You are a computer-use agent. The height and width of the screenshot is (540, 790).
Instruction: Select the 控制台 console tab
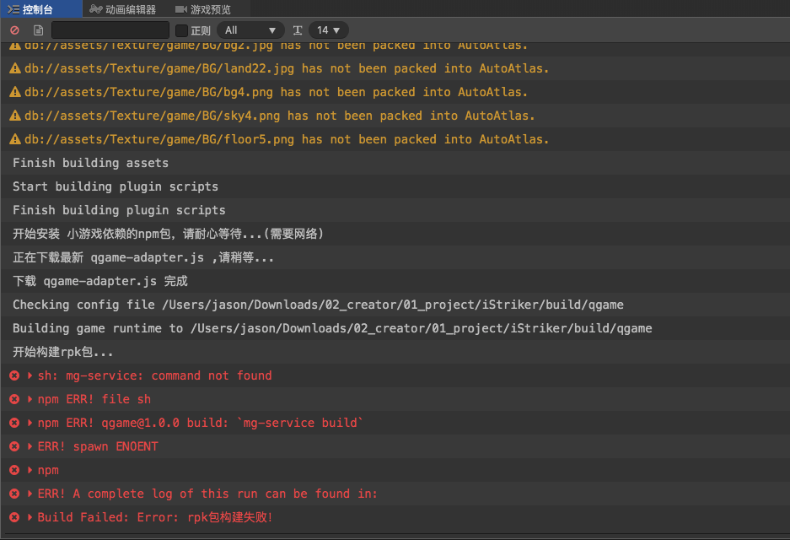point(37,9)
